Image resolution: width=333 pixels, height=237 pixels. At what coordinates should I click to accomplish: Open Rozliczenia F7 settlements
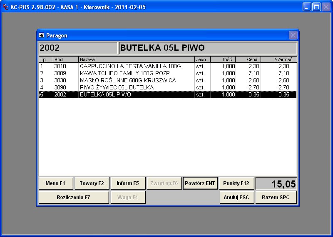pos(74,197)
